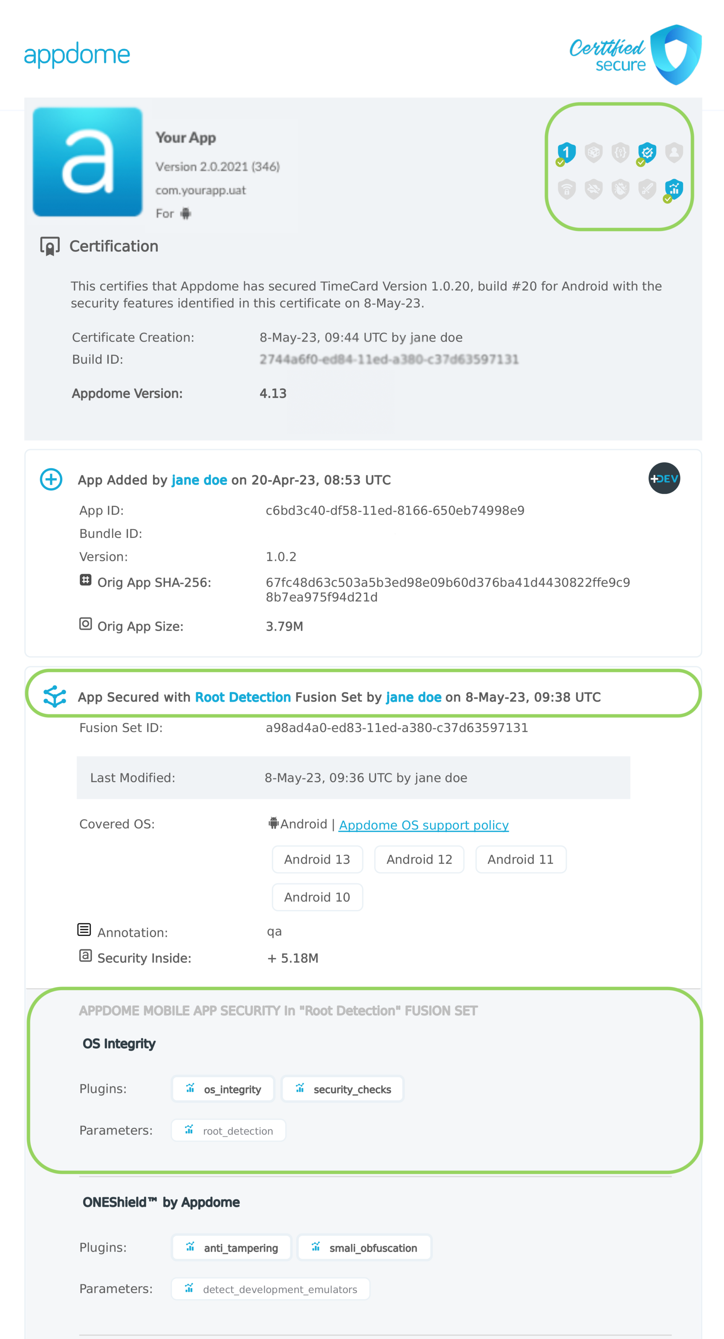724x1339 pixels.
Task: Open the Appdome OS support policy link
Action: 424,825
